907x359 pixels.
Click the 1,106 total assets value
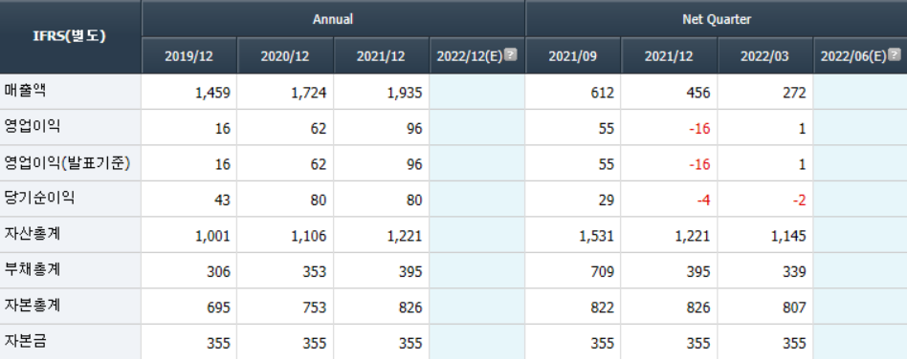[x=309, y=236]
